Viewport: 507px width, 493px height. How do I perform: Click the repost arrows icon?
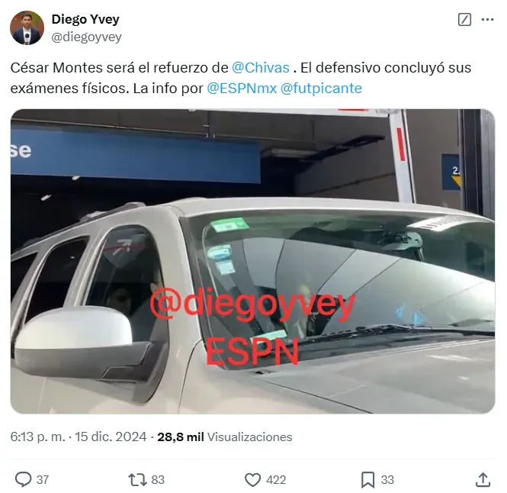[137, 480]
